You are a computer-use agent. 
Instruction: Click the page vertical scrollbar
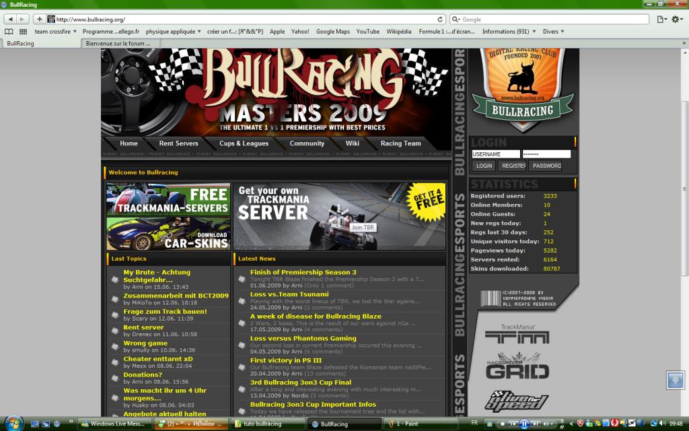684,189
